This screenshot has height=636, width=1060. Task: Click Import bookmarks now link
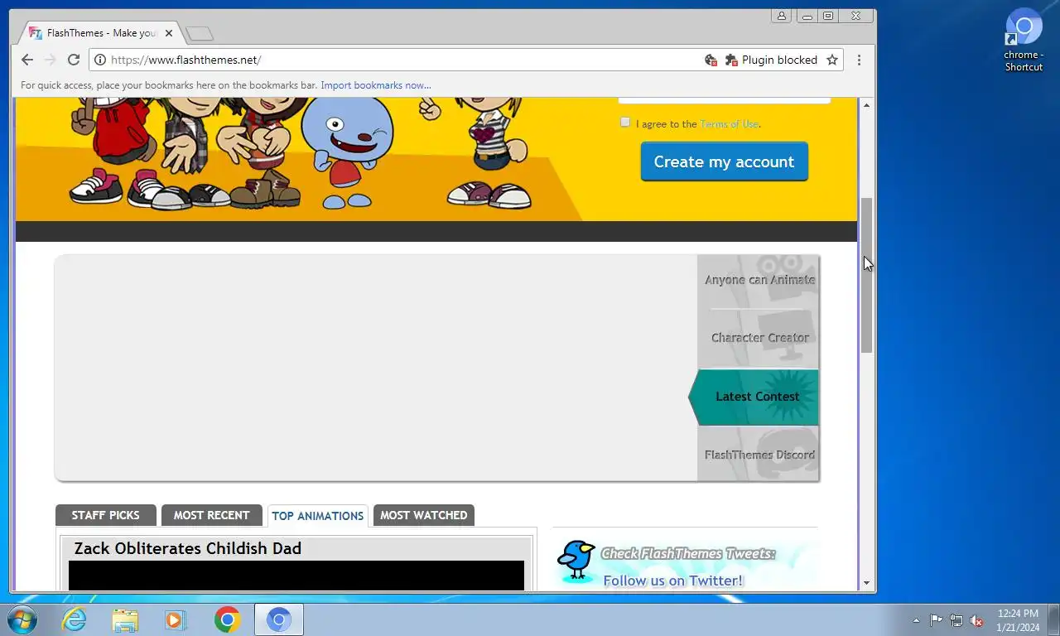click(376, 85)
